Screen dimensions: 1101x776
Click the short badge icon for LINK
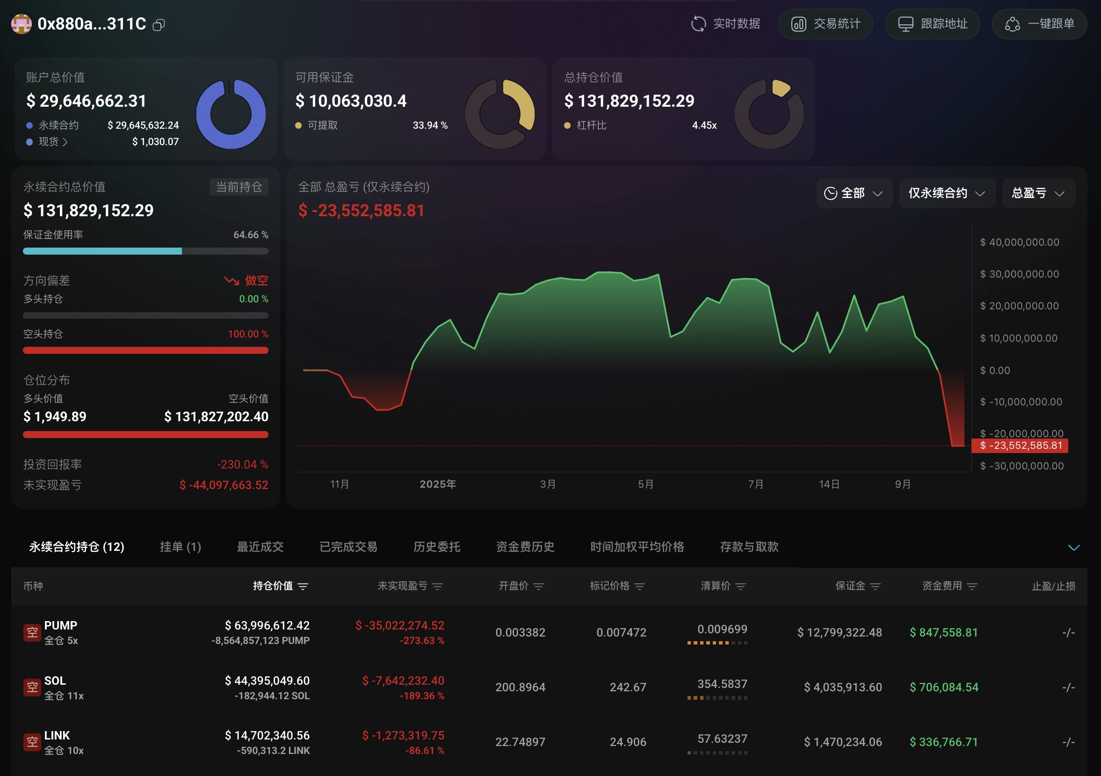tap(32, 742)
